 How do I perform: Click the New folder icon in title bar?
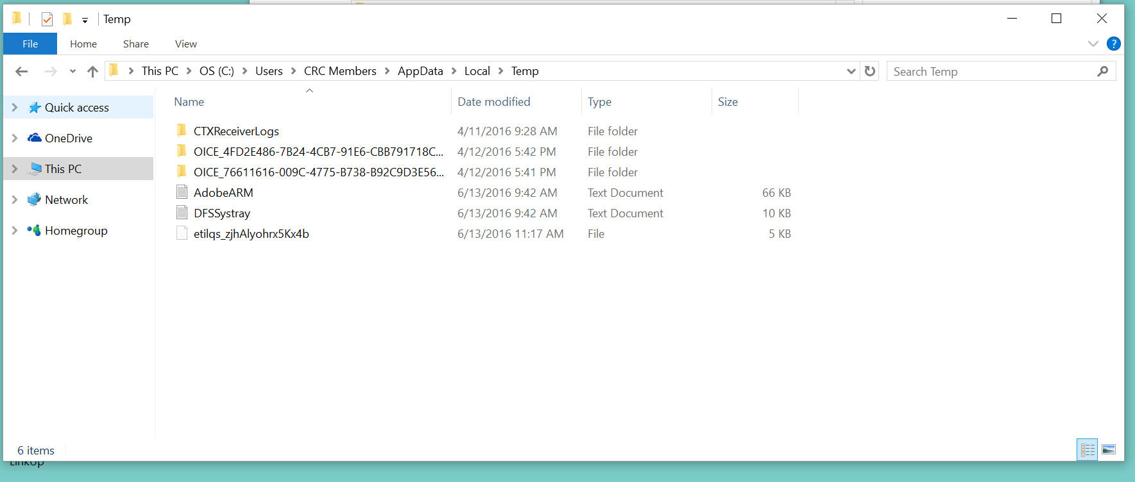click(67, 19)
